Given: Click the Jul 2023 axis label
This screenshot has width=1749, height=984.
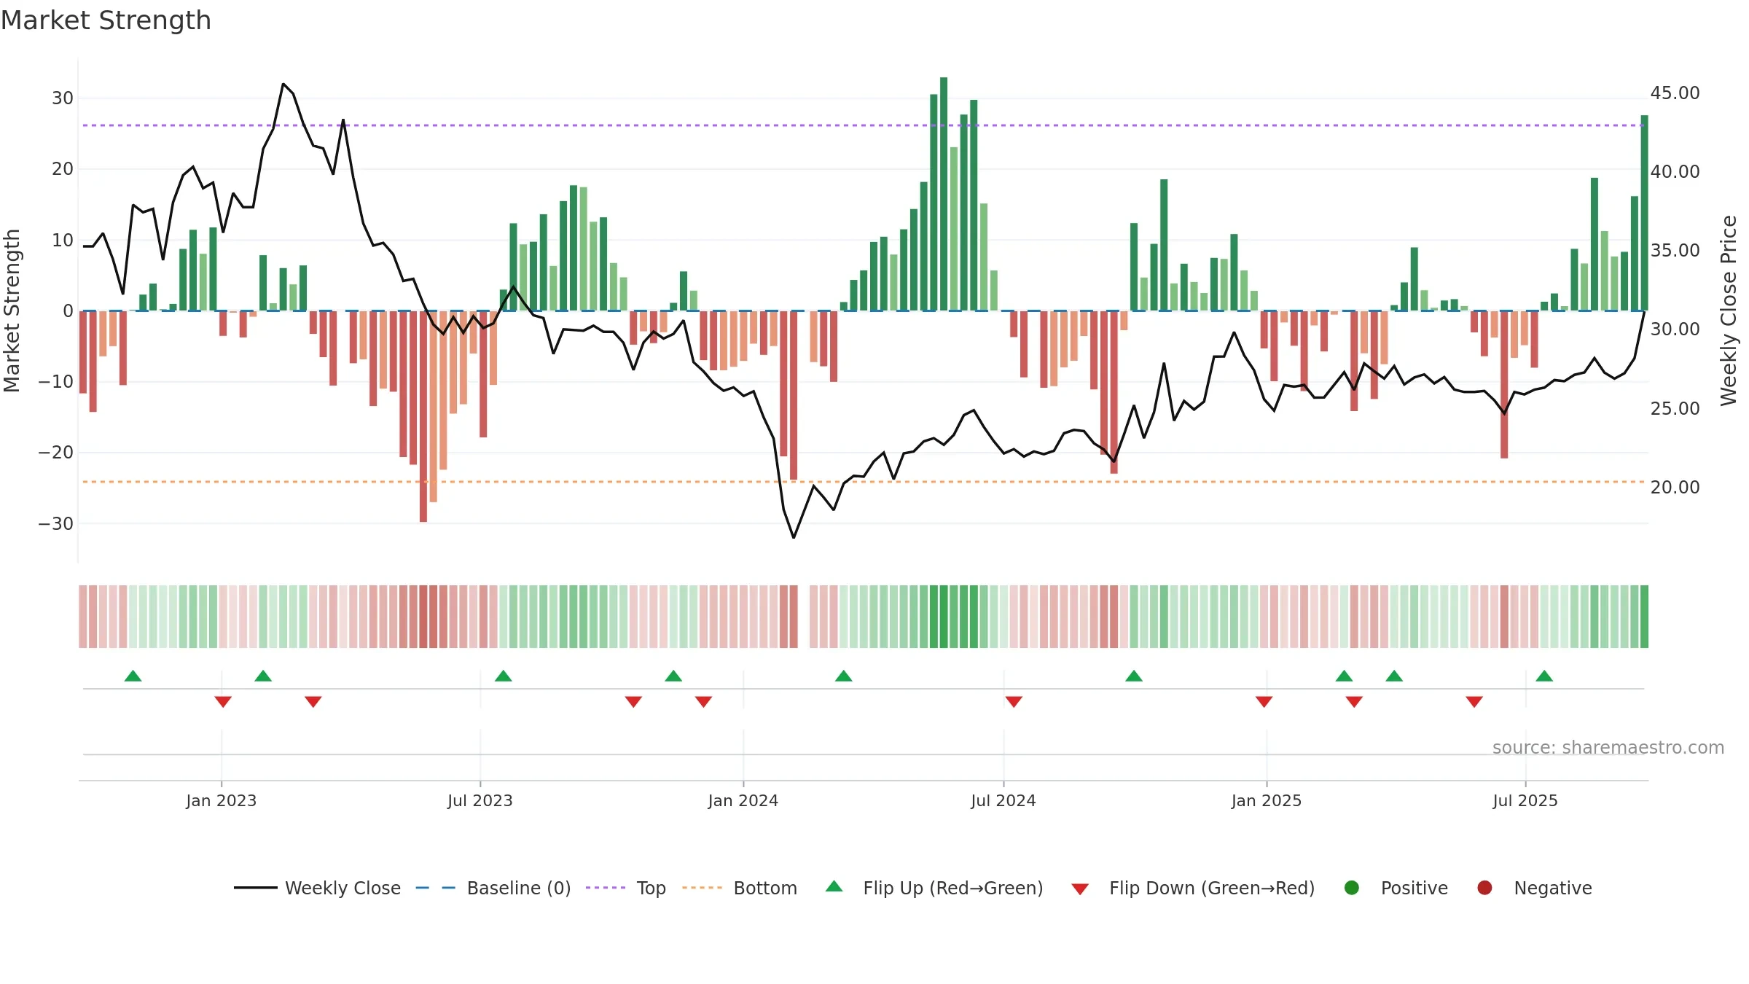Looking at the screenshot, I should (480, 800).
